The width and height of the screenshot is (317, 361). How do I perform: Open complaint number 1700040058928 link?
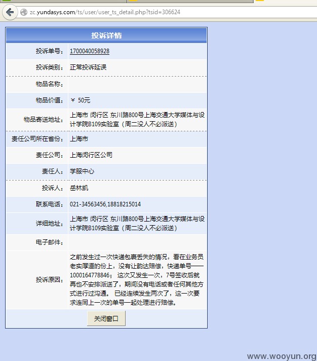90,51
